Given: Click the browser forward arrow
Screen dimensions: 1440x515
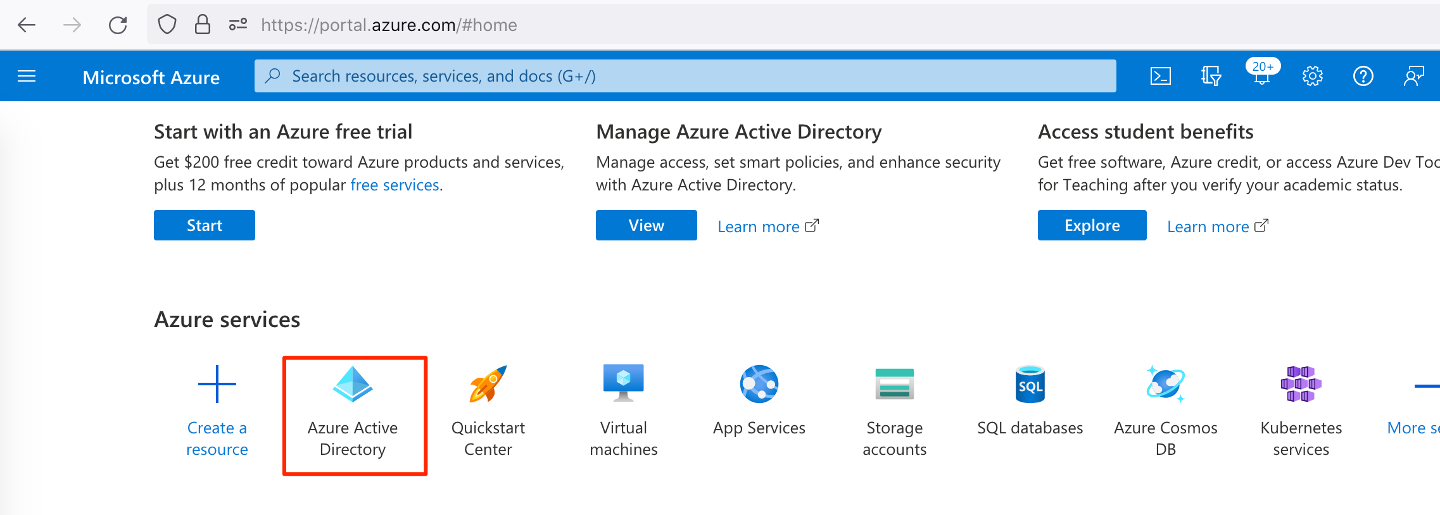Looking at the screenshot, I should tap(72, 25).
